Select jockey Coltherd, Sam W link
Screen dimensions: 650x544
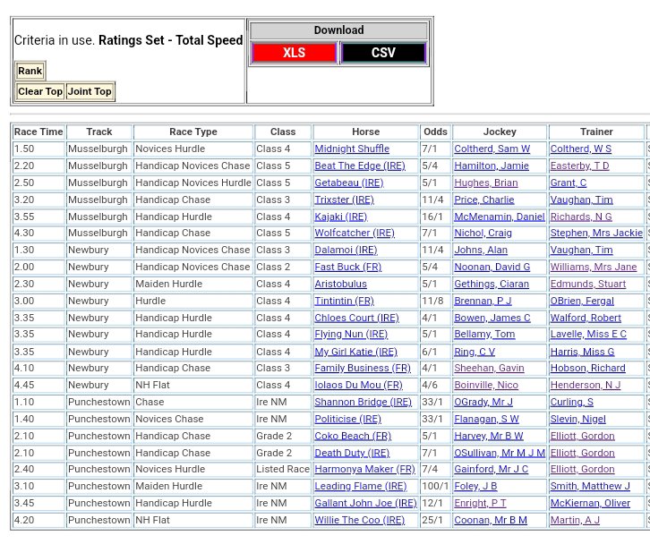point(492,149)
